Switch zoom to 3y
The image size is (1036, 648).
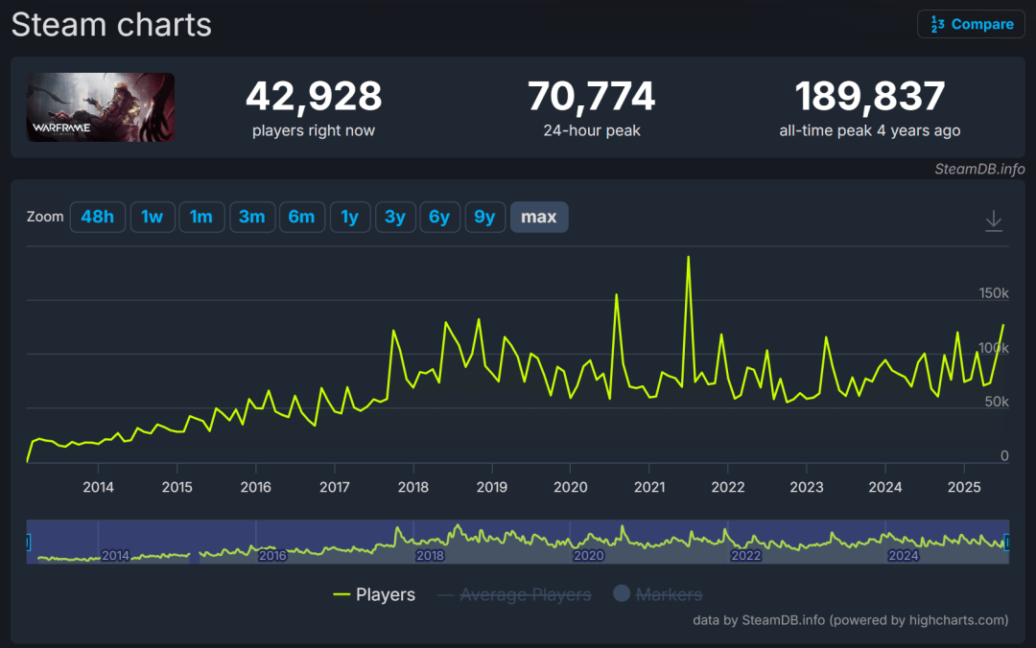(x=395, y=217)
